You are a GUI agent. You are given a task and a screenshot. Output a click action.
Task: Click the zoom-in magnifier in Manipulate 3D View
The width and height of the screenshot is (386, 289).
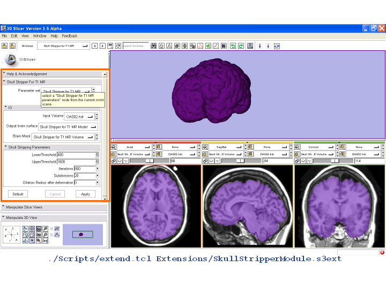click(x=46, y=229)
